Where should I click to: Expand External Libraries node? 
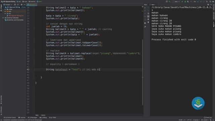3,18
